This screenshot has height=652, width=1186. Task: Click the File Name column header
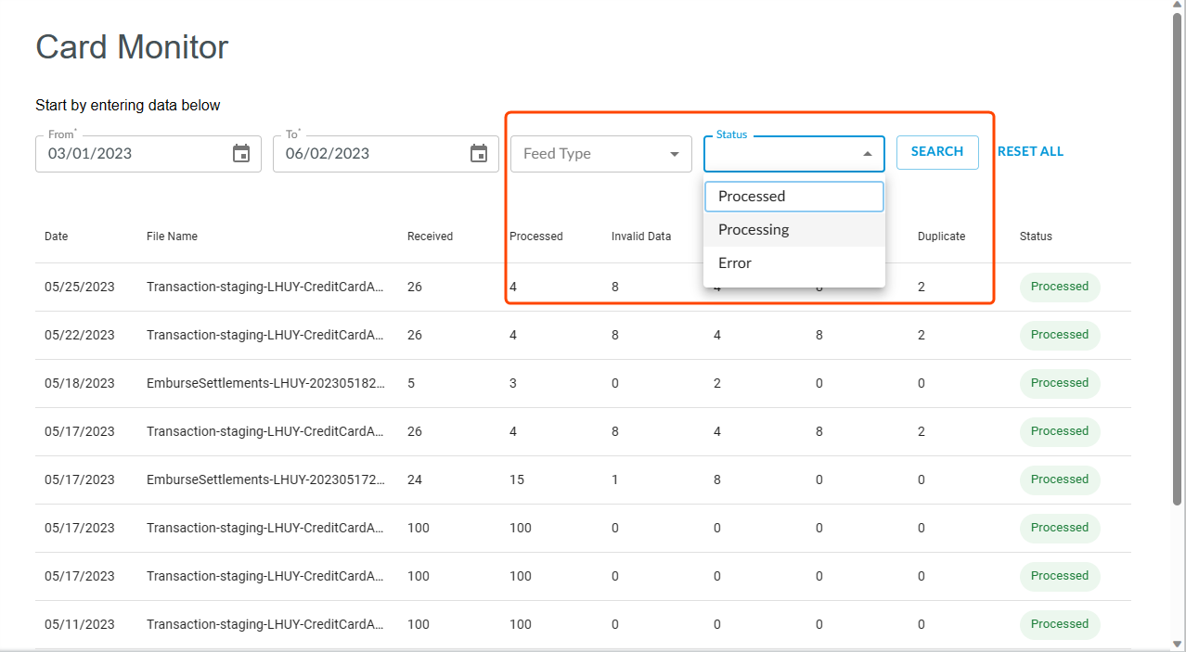click(172, 237)
